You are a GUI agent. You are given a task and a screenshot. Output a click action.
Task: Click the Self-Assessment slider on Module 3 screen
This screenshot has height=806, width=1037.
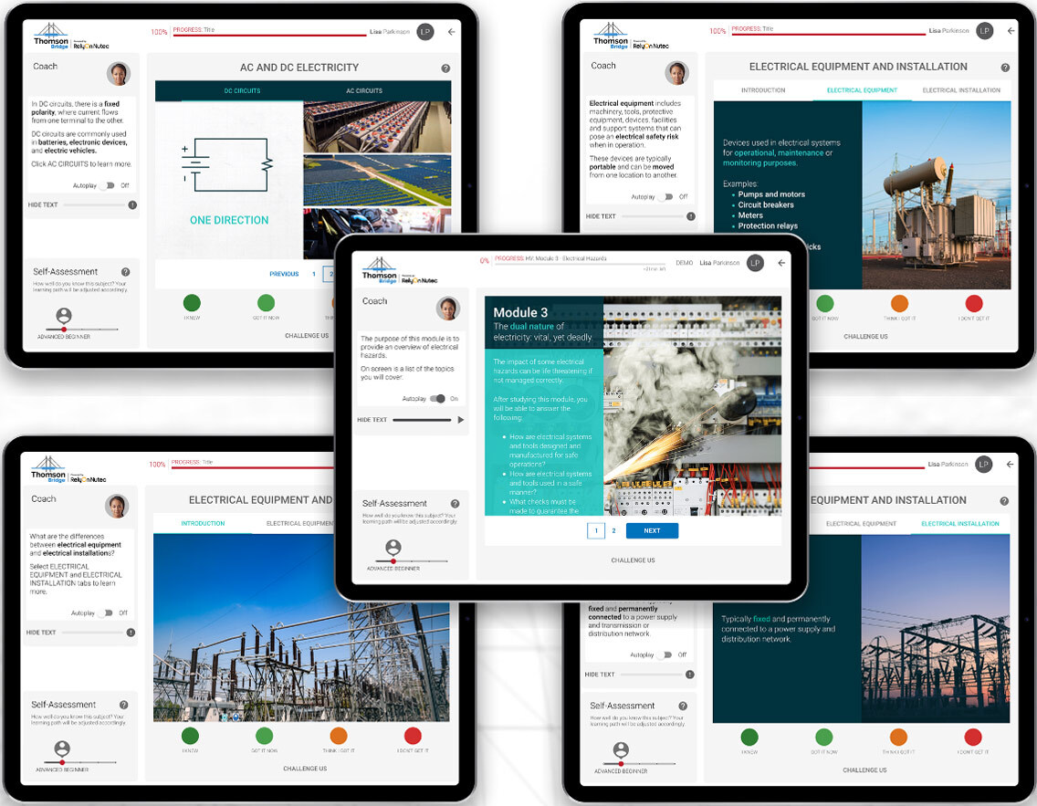pyautogui.click(x=411, y=561)
